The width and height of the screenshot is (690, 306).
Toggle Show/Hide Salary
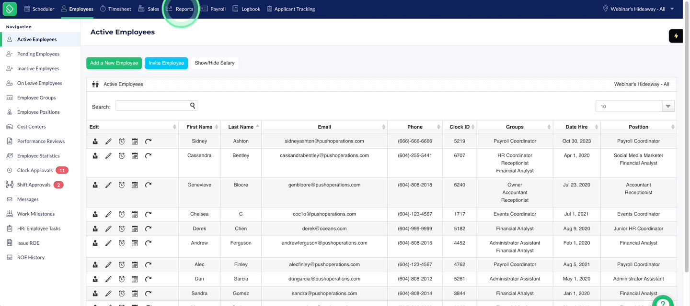[215, 63]
